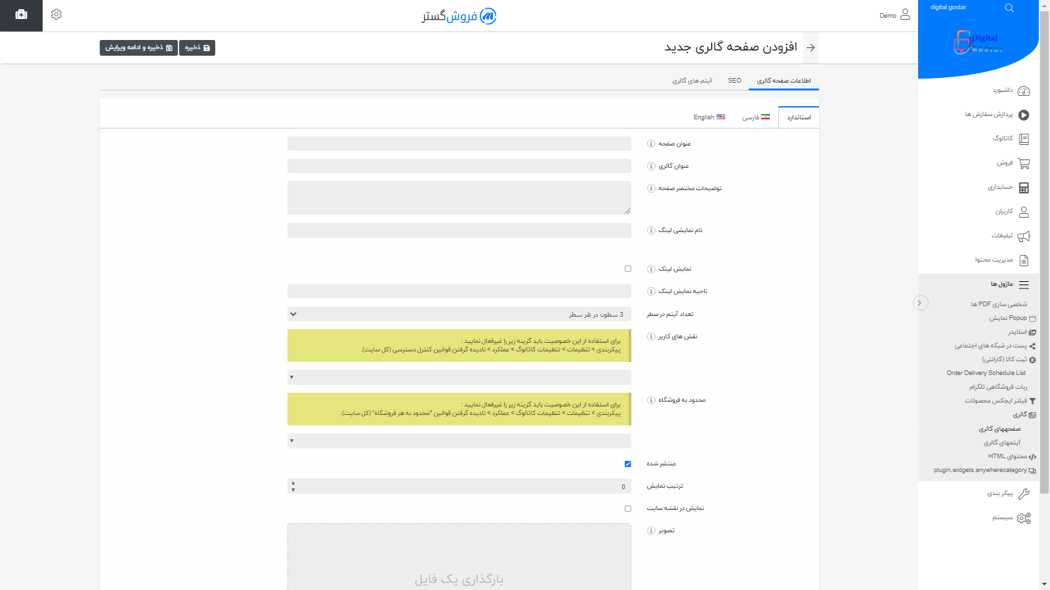Click the back arrow beside the page title
This screenshot has height=590, width=1050.
coord(810,48)
